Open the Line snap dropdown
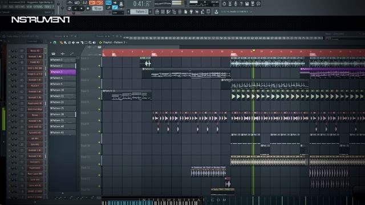 118,13
